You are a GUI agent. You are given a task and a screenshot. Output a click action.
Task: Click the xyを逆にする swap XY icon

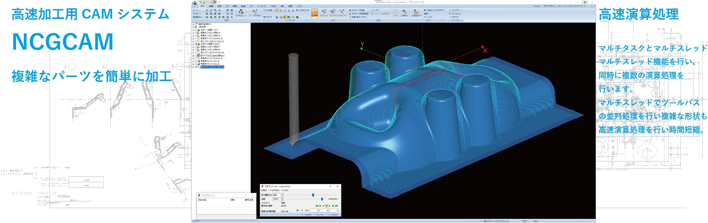click(303, 10)
